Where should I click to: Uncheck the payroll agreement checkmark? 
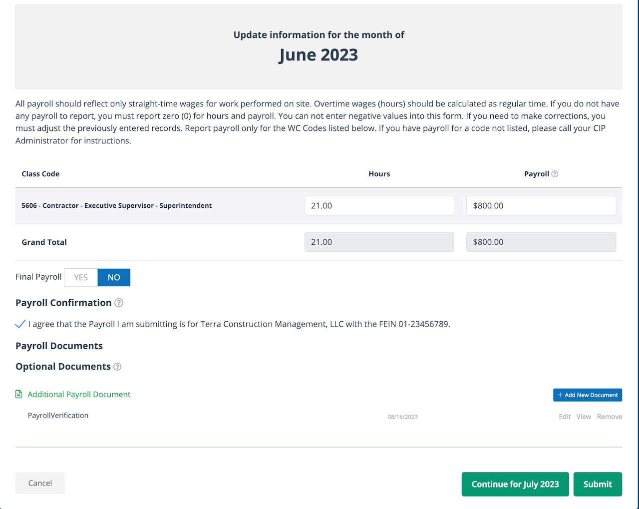[x=20, y=324]
